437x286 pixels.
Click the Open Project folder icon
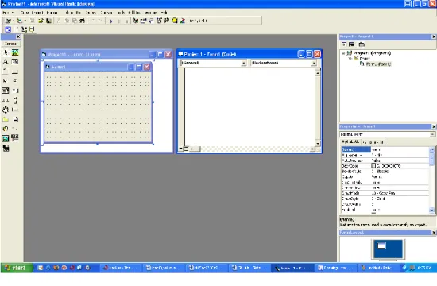[41, 21]
